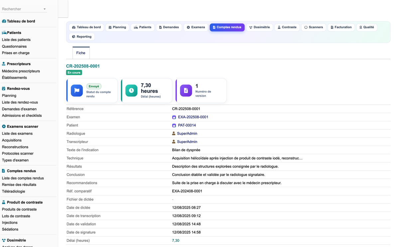Click the flask icon next to Produit de contraste
399x247 pixels.
click(x=4, y=202)
